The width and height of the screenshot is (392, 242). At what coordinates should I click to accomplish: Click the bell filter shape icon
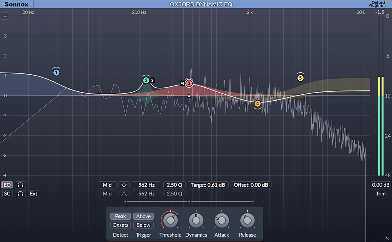click(124, 194)
